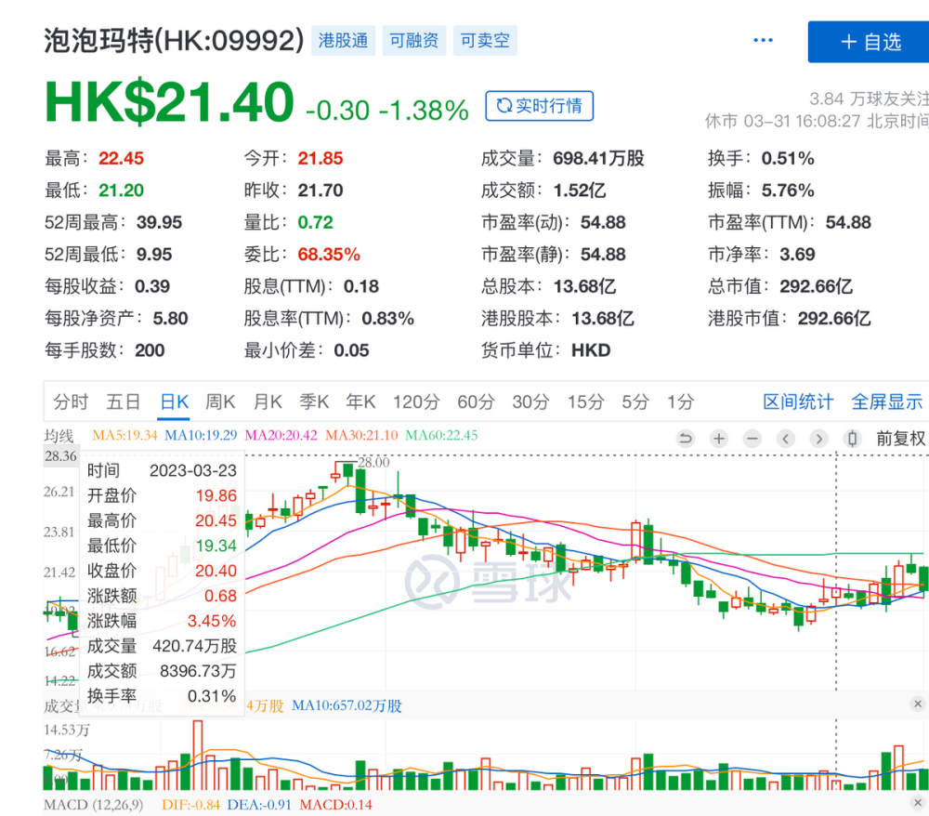
Task: Shift the chart right with the forward chevron
Action: (x=818, y=439)
